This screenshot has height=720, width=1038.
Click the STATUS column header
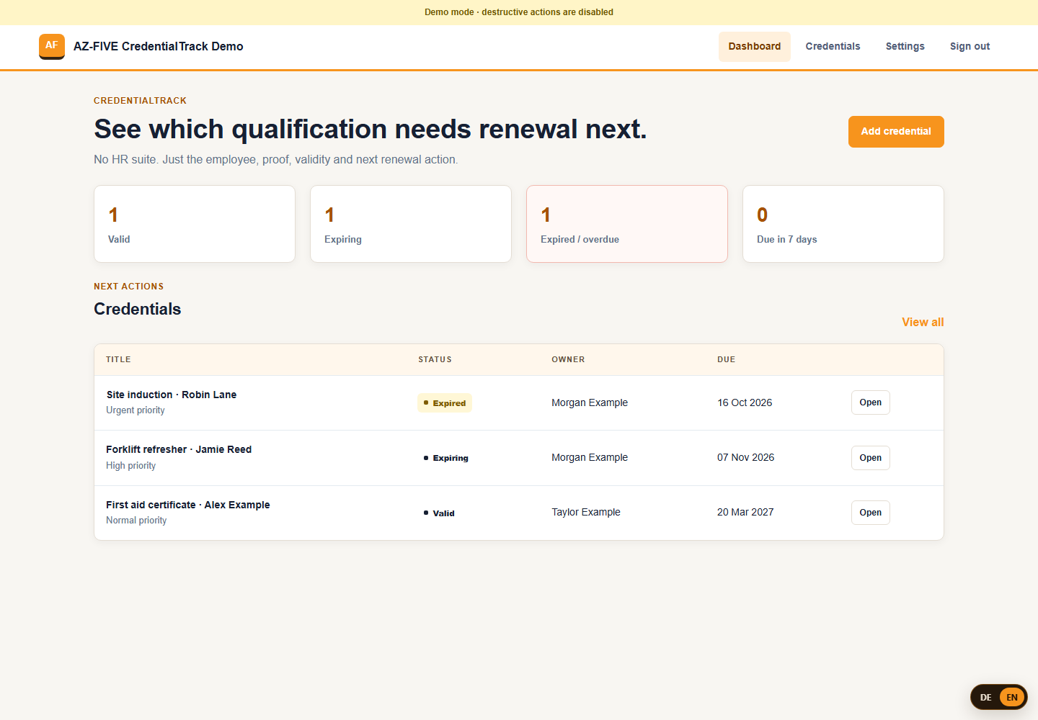(435, 359)
